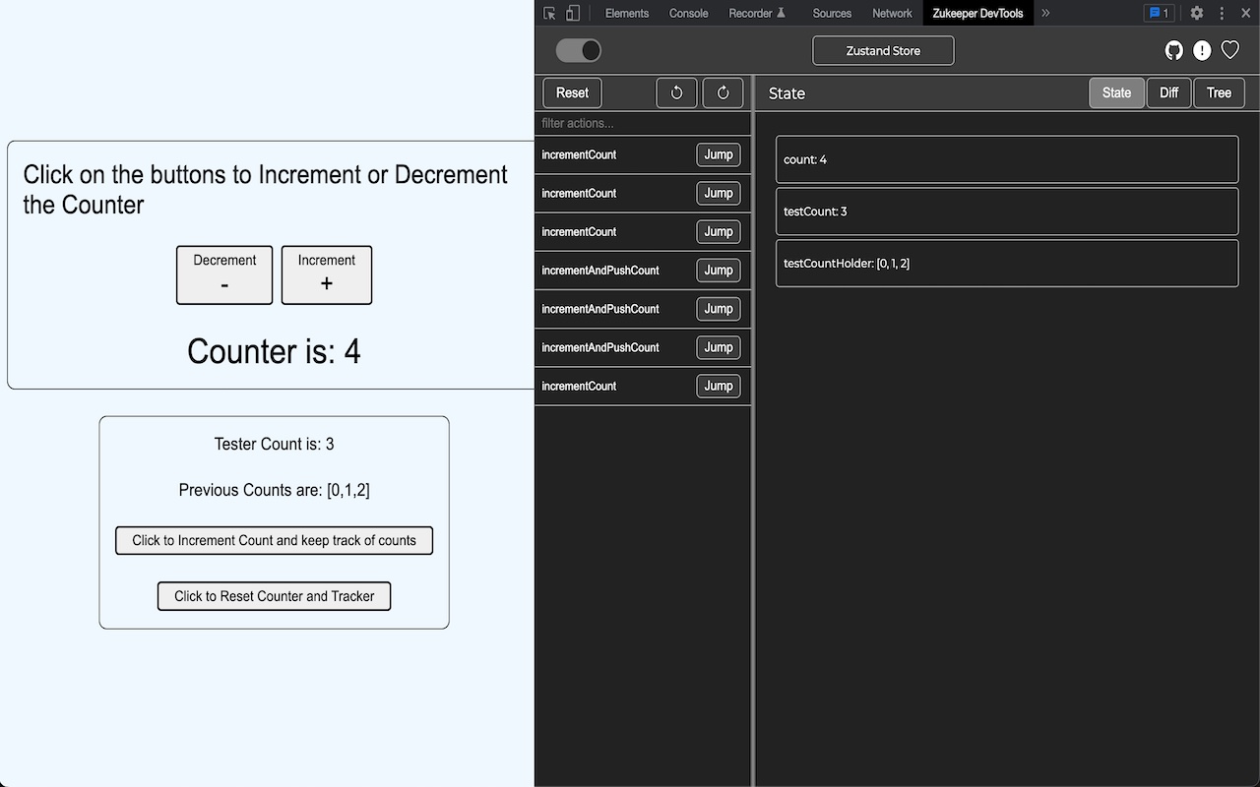
Task: Open the GitHub repository icon
Action: 1173,49
